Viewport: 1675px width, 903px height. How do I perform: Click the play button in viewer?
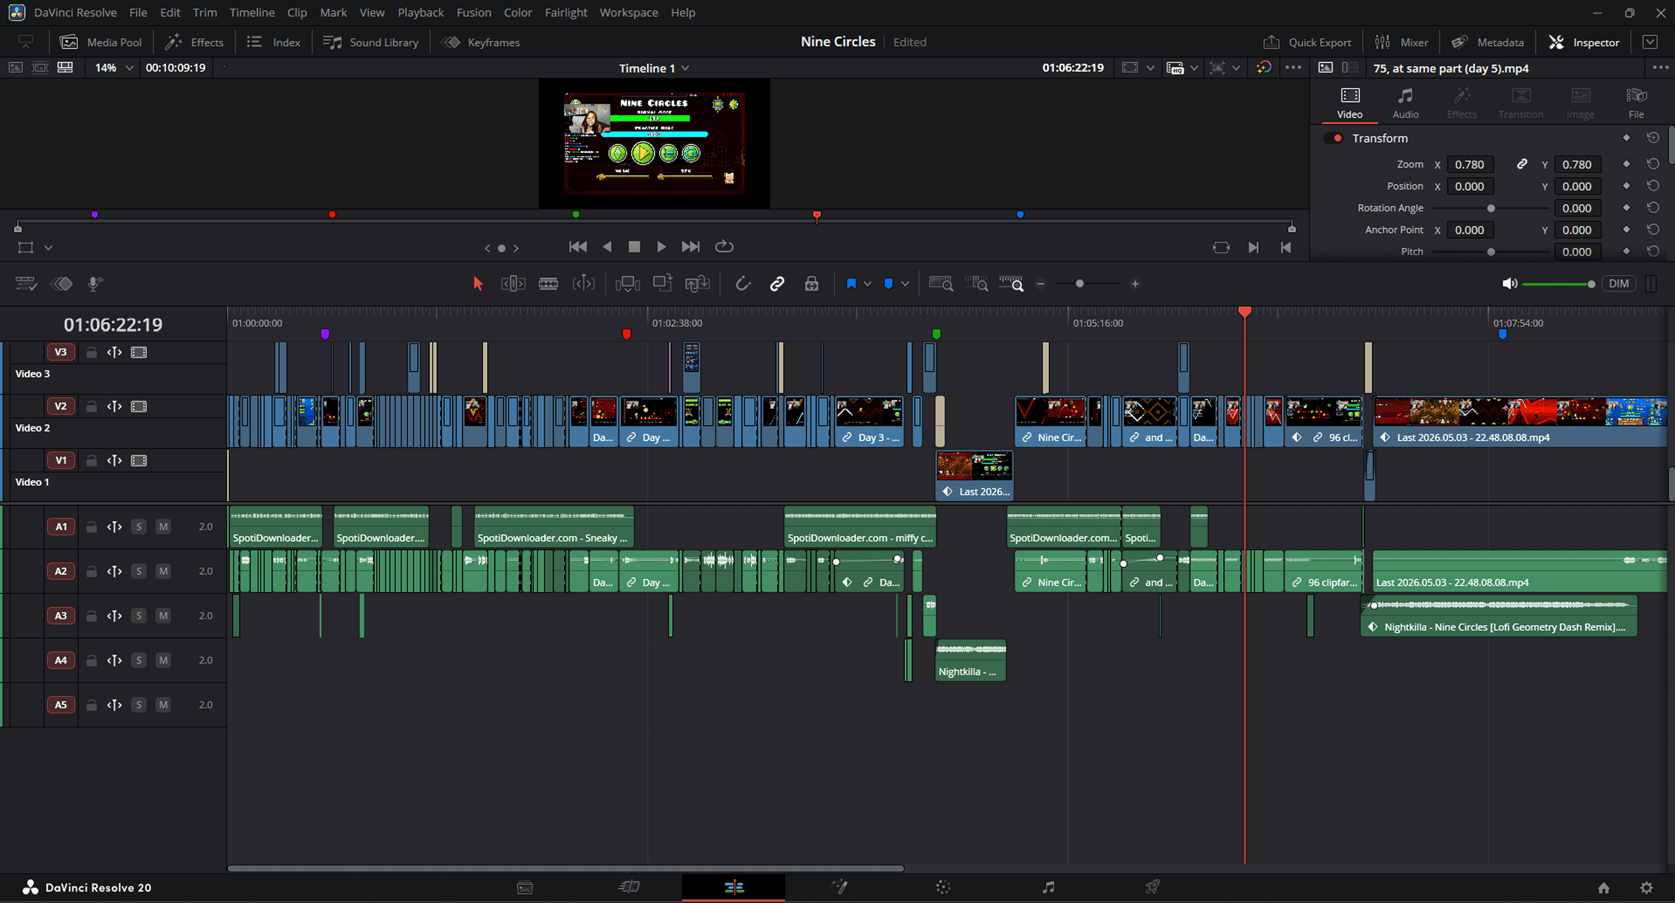tap(661, 247)
